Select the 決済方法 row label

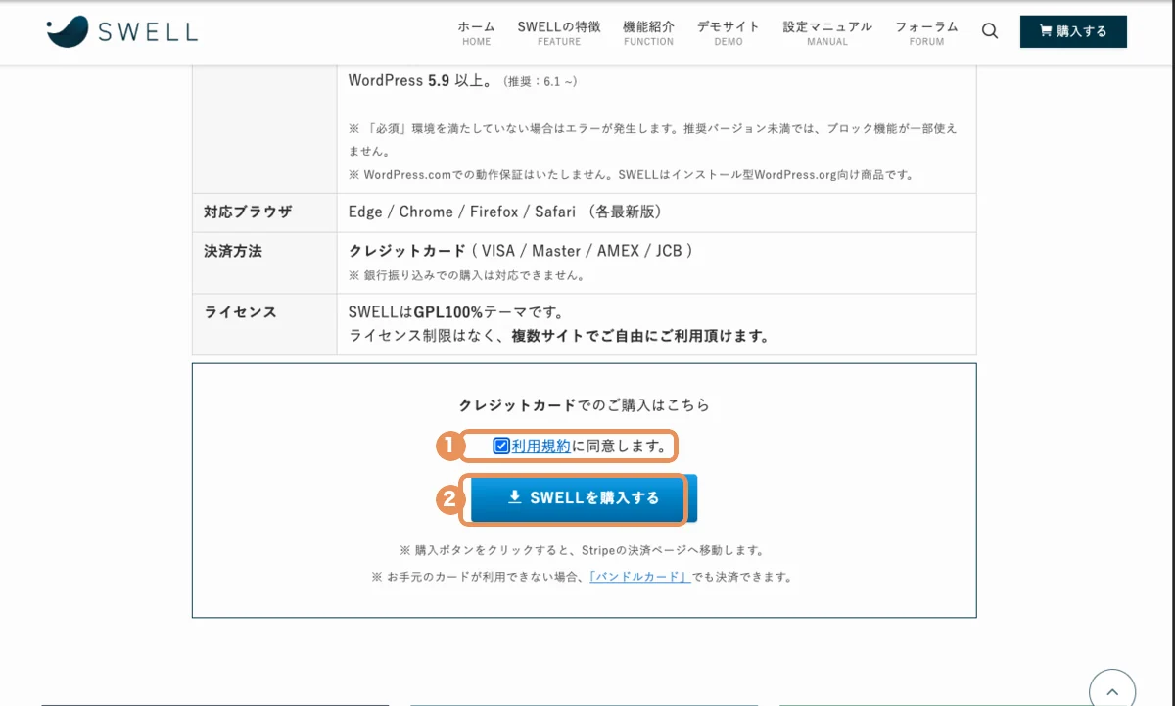point(233,251)
